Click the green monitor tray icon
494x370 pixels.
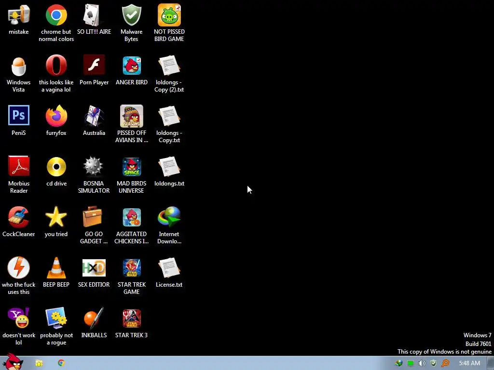click(x=411, y=363)
